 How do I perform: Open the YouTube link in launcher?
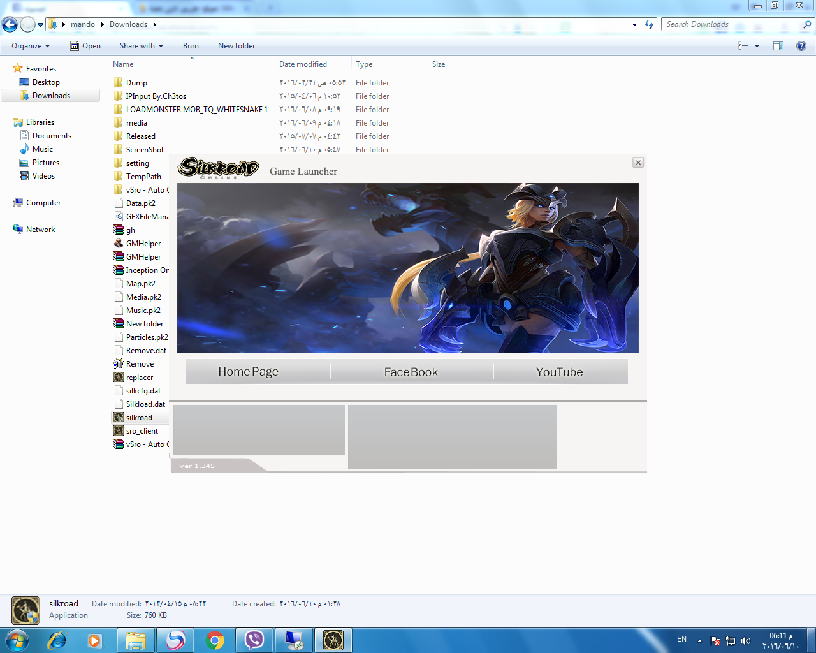pyautogui.click(x=560, y=372)
